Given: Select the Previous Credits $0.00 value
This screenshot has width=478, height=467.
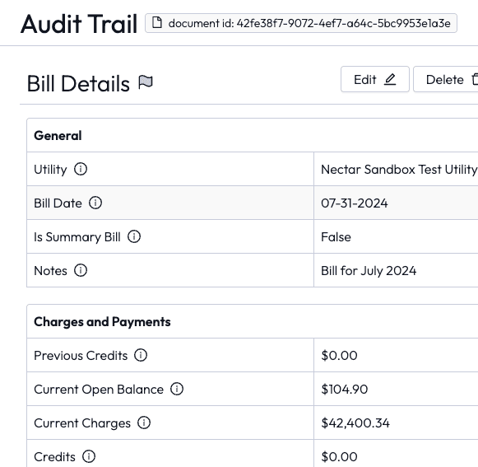Looking at the screenshot, I should point(339,355).
